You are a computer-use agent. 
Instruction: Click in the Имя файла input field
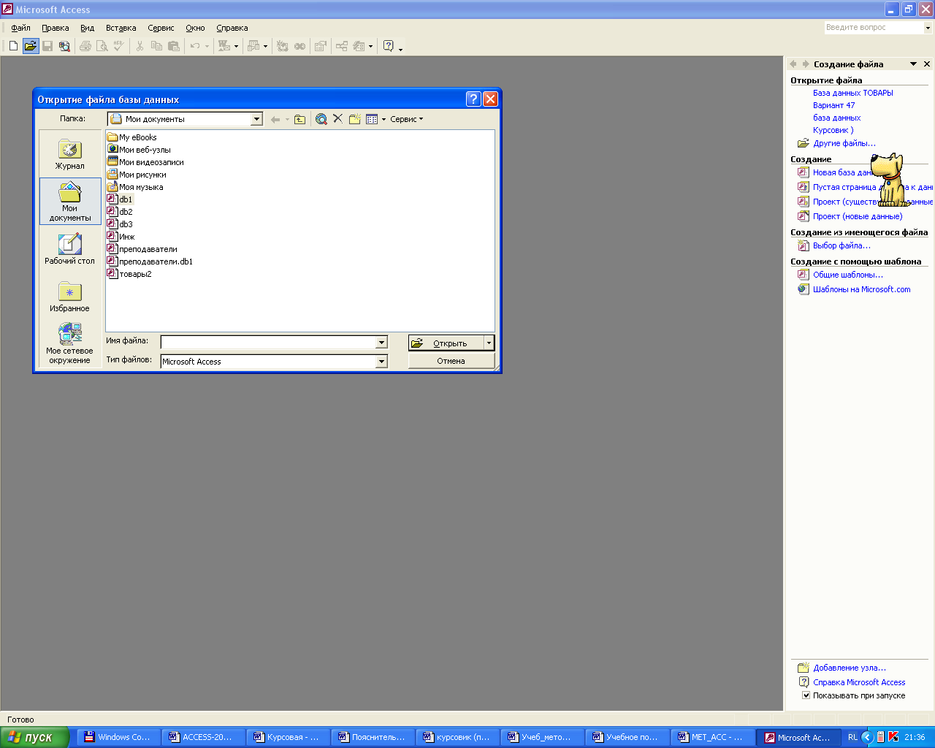pyautogui.click(x=268, y=343)
